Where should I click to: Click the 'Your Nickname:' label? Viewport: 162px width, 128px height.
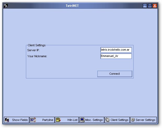(37, 56)
